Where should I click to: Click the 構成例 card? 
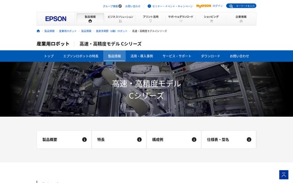tap(174, 140)
